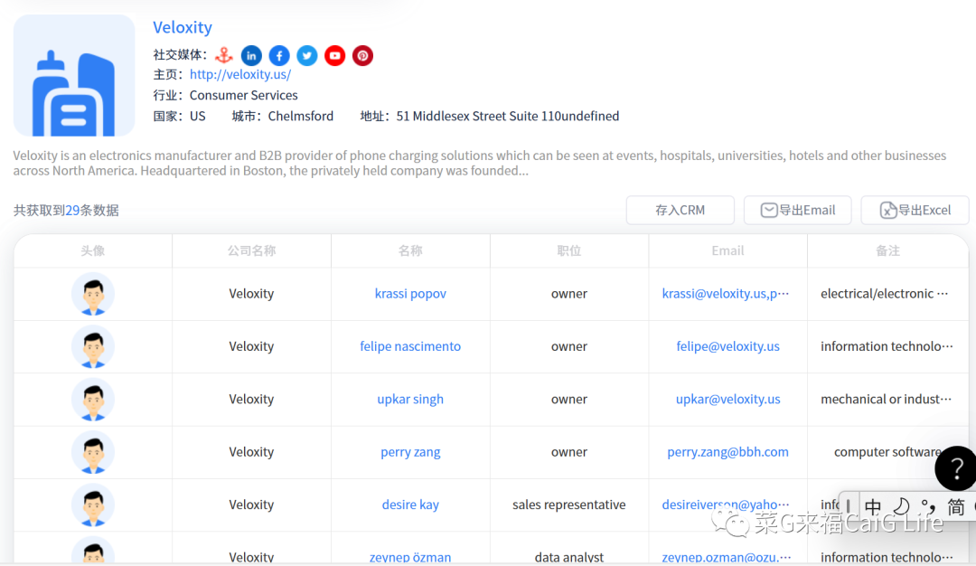
Task: Click the Email column header
Action: (x=727, y=251)
